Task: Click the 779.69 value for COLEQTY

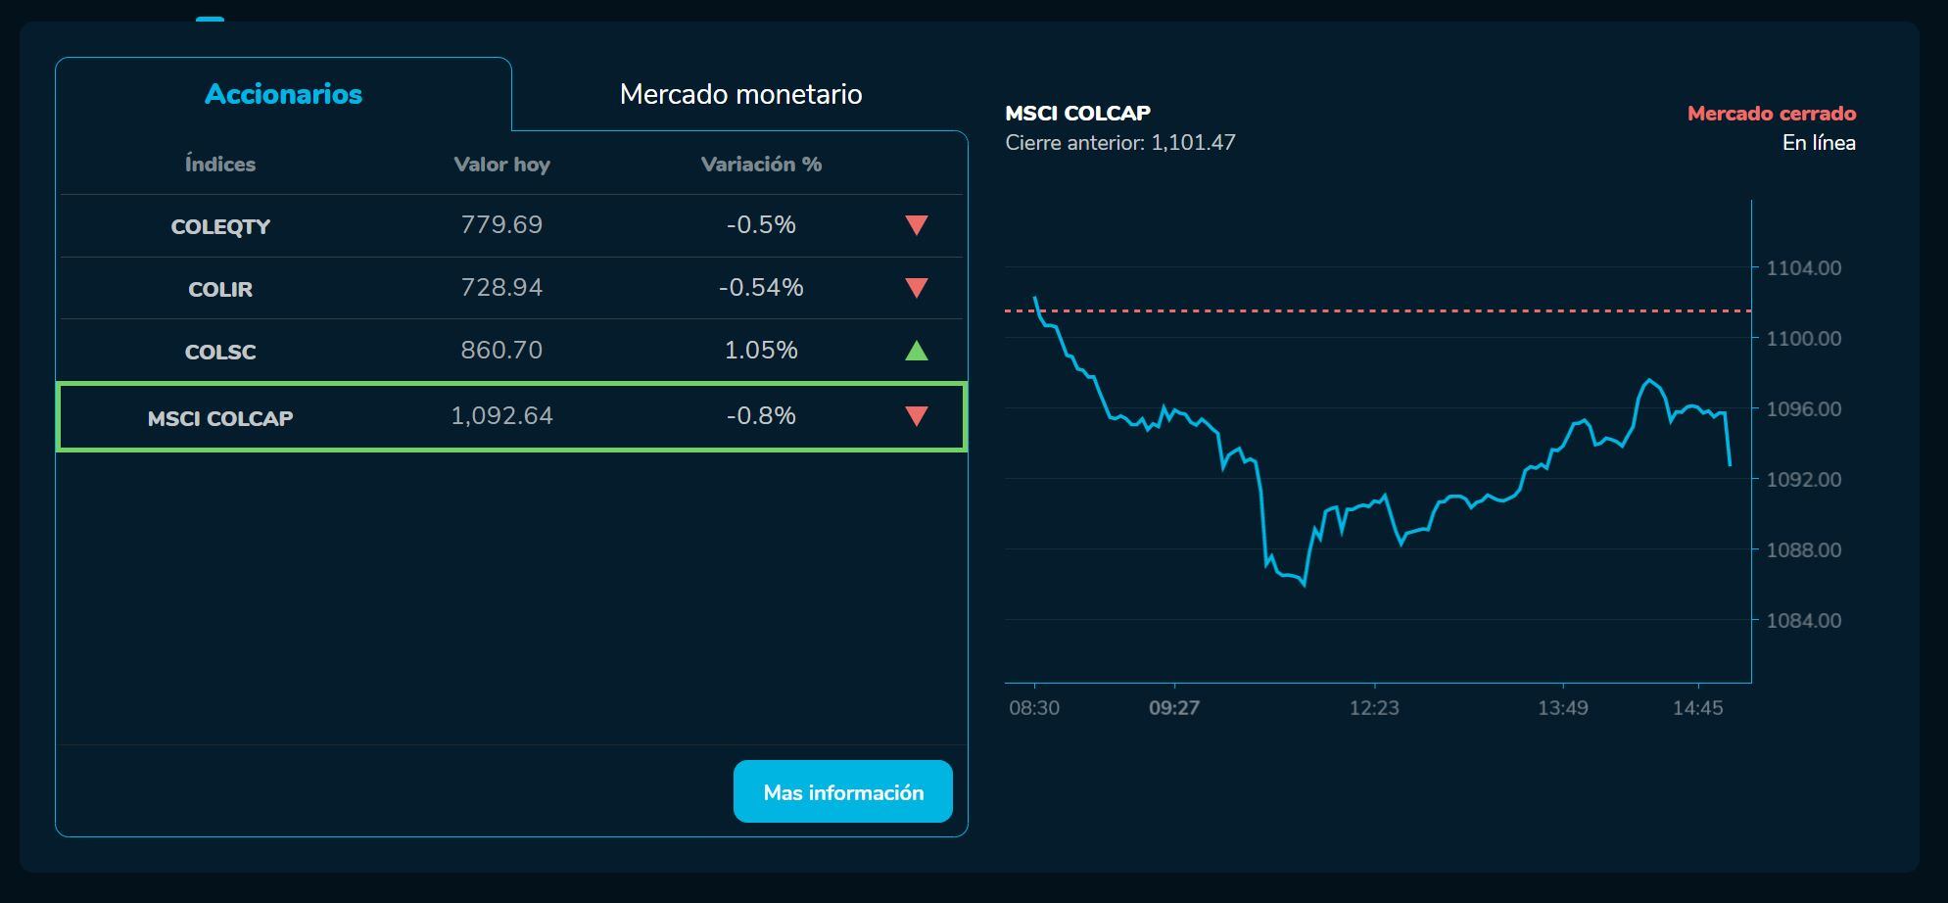Action: (x=501, y=225)
